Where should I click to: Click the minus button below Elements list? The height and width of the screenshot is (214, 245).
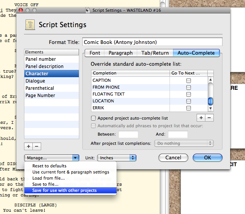click(37, 146)
